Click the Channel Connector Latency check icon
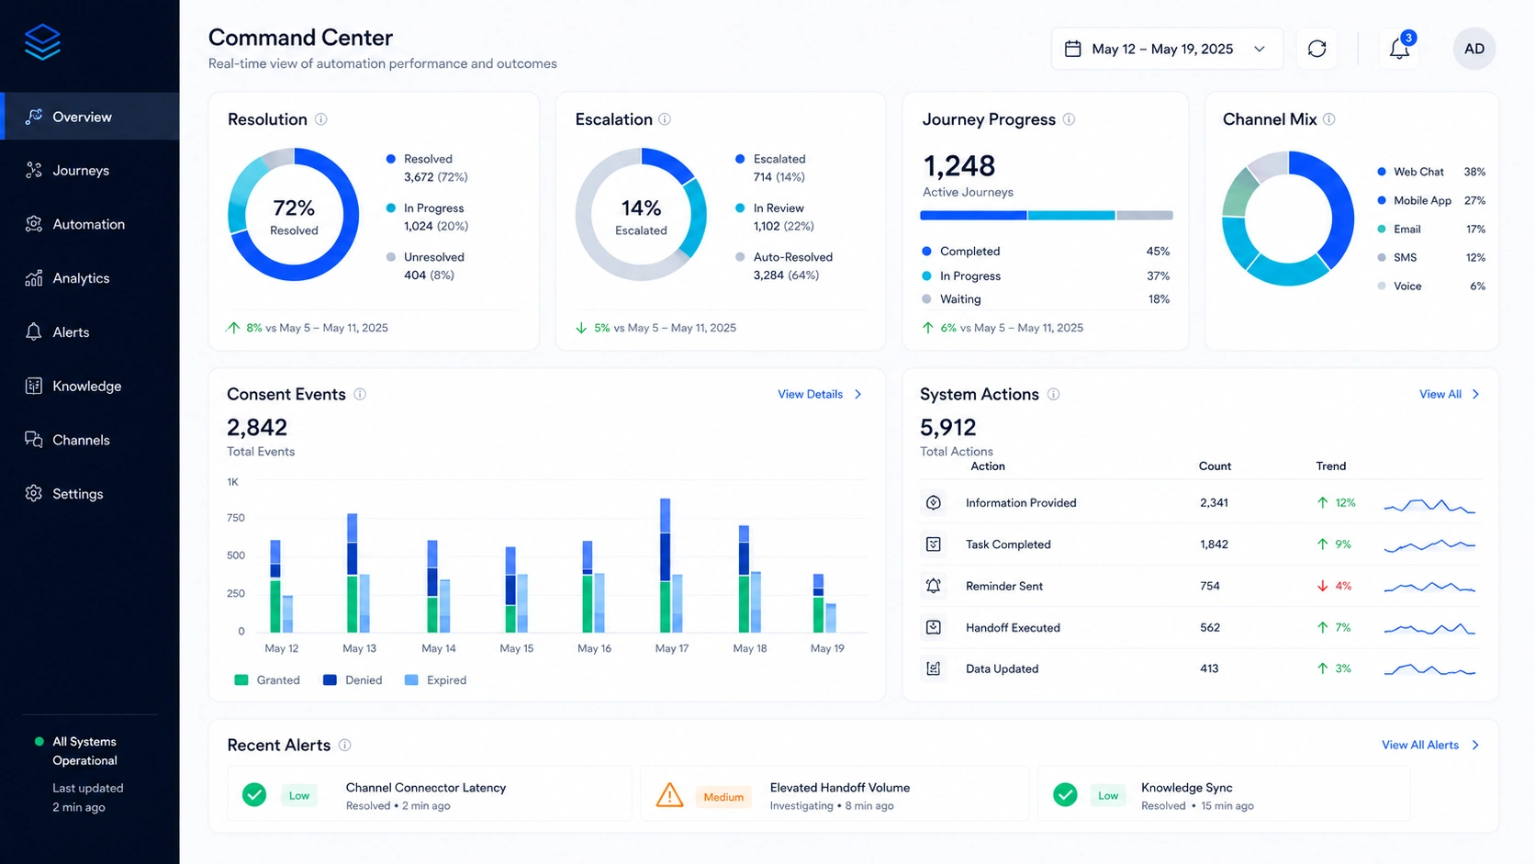 point(254,795)
